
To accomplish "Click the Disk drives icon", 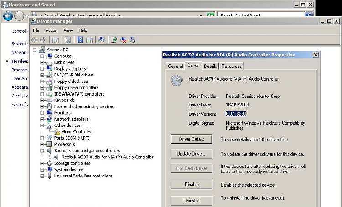I will pos(49,62).
